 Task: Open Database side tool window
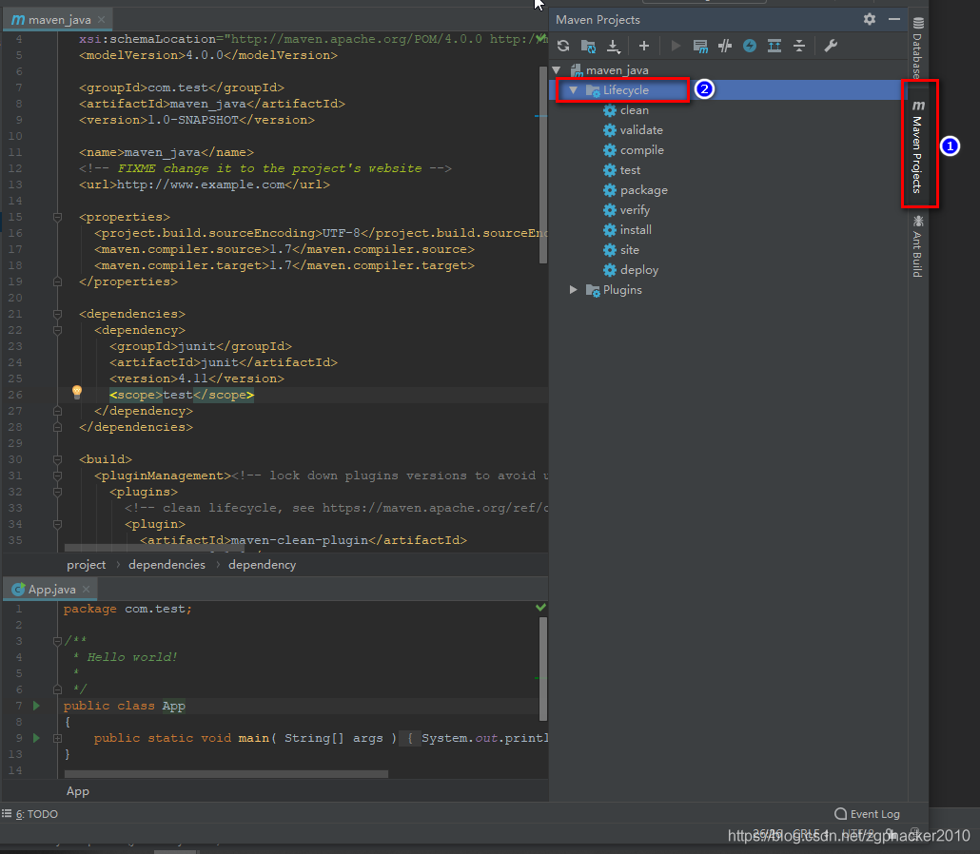pyautogui.click(x=917, y=48)
